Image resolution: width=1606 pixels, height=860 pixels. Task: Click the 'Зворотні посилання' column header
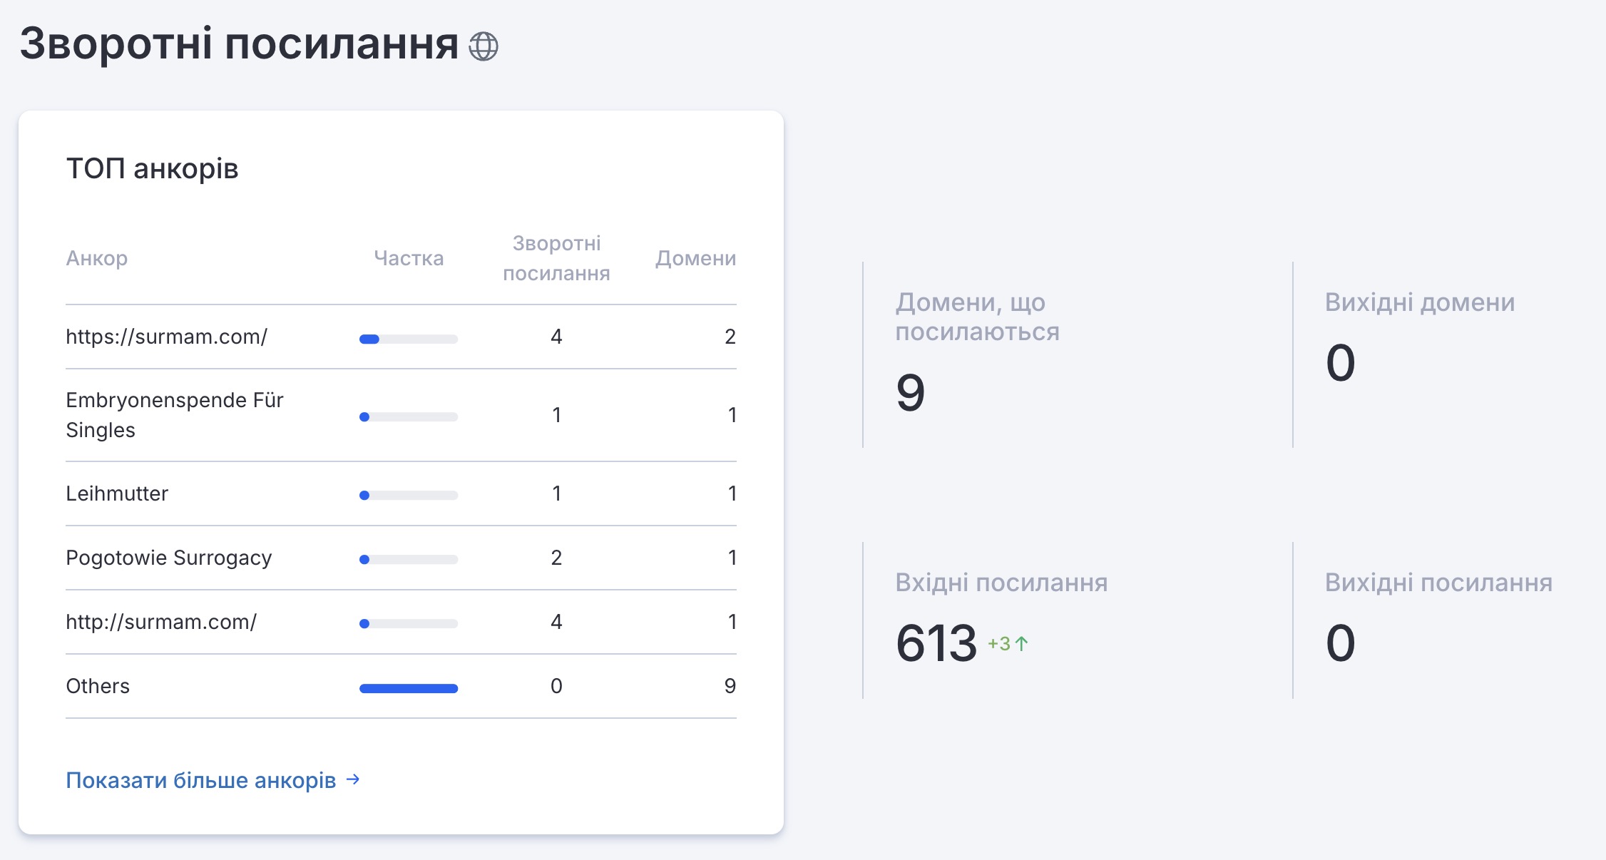pyautogui.click(x=556, y=258)
